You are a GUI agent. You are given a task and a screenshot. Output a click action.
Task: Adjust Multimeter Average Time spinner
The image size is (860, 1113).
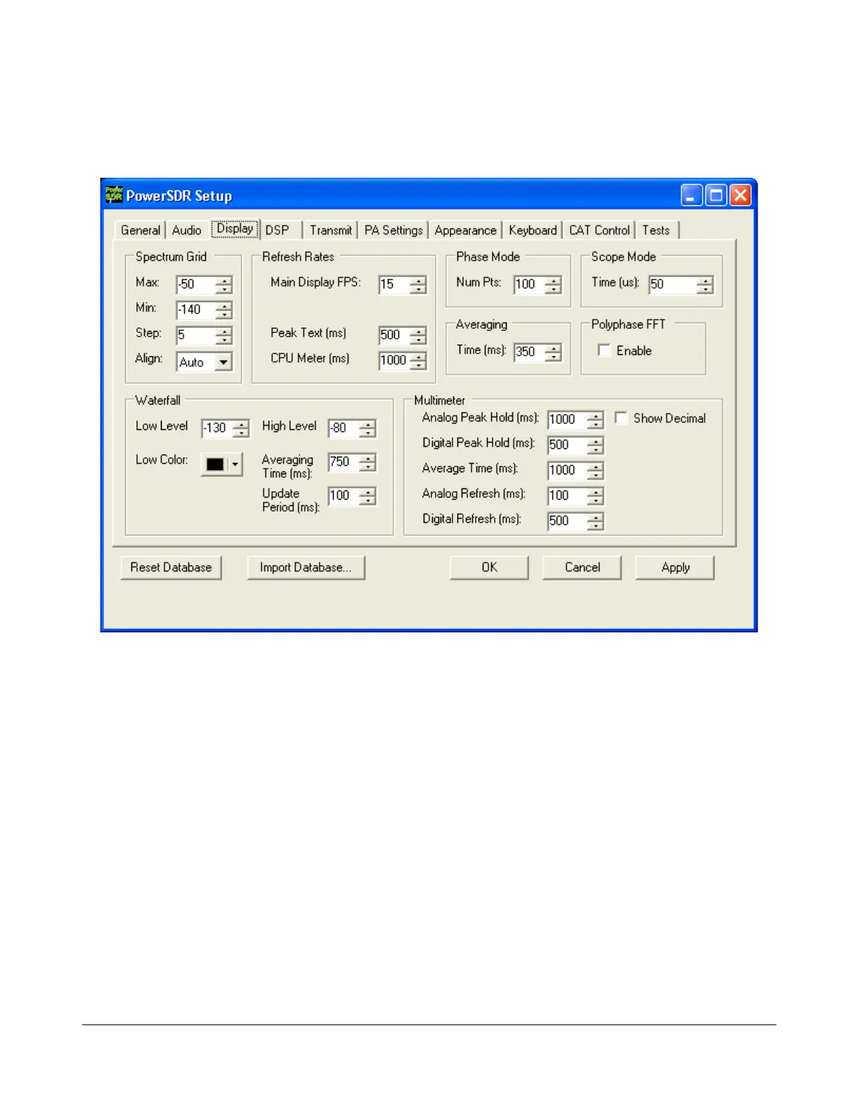click(595, 470)
